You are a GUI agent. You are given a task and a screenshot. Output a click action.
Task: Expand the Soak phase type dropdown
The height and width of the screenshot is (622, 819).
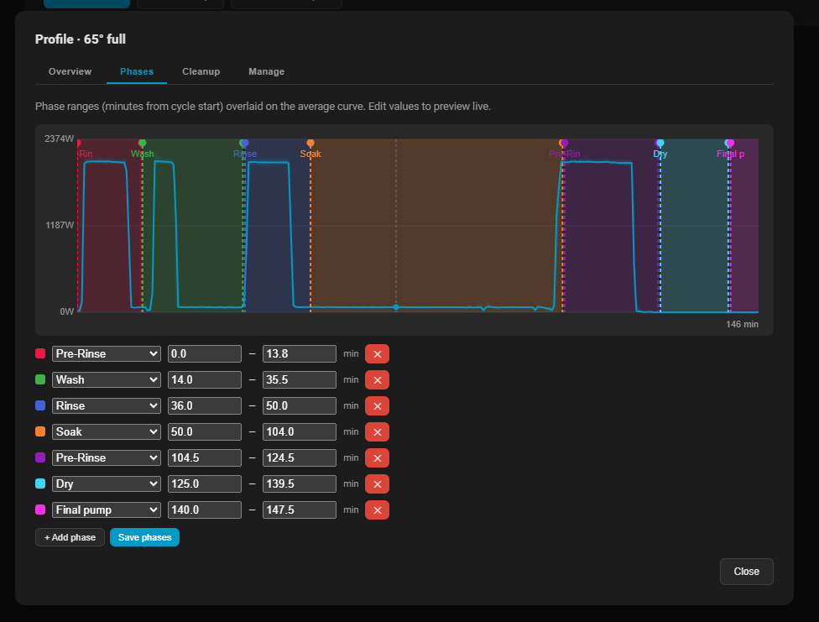(x=106, y=431)
